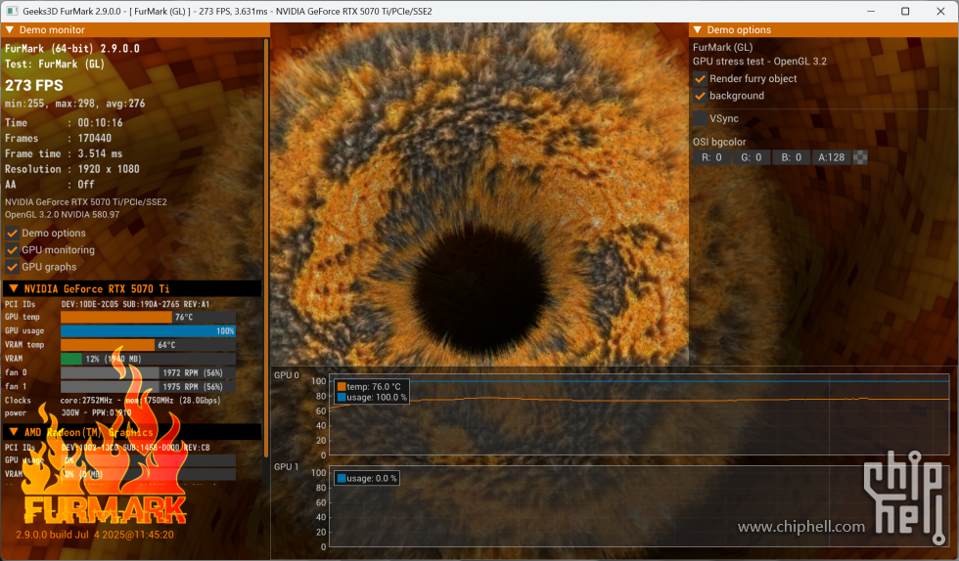Collapse the Demo options panel triangle
Viewport: 959px width, 561px height.
coord(697,30)
